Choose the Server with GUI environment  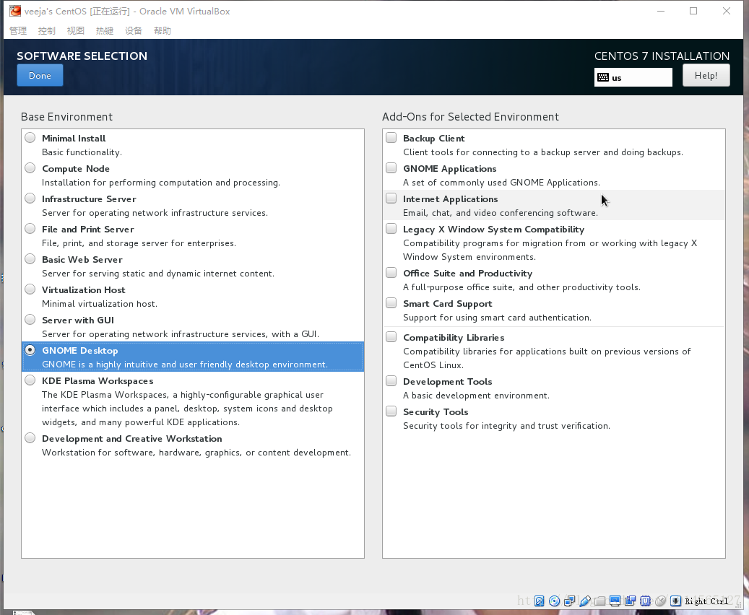(x=30, y=320)
